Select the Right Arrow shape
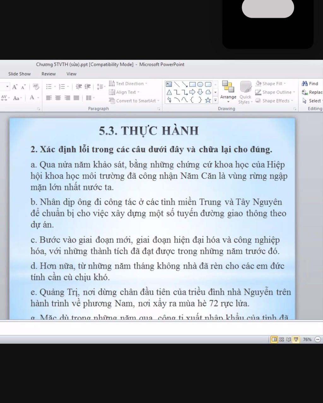323x403 pixels. coord(192,92)
